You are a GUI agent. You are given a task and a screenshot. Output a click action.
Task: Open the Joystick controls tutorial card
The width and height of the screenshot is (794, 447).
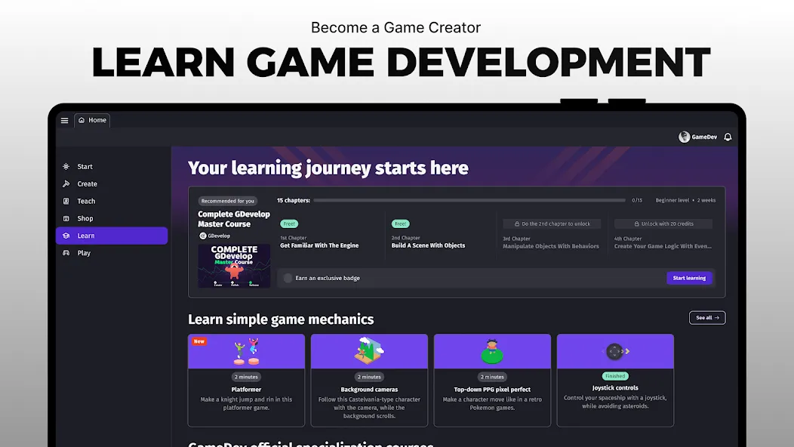615,380
